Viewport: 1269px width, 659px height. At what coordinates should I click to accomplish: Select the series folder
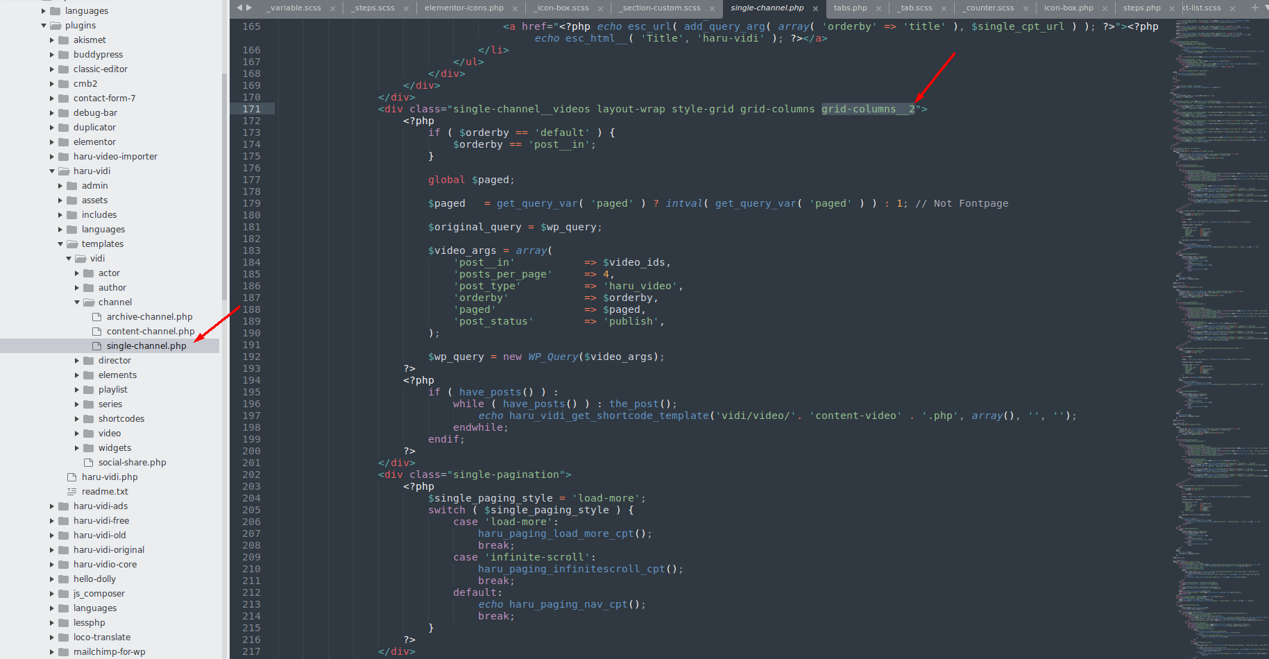(x=110, y=404)
